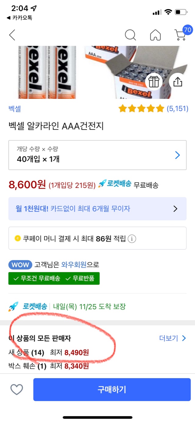
Task: Add to wishlist with heart icon
Action: 17,389
